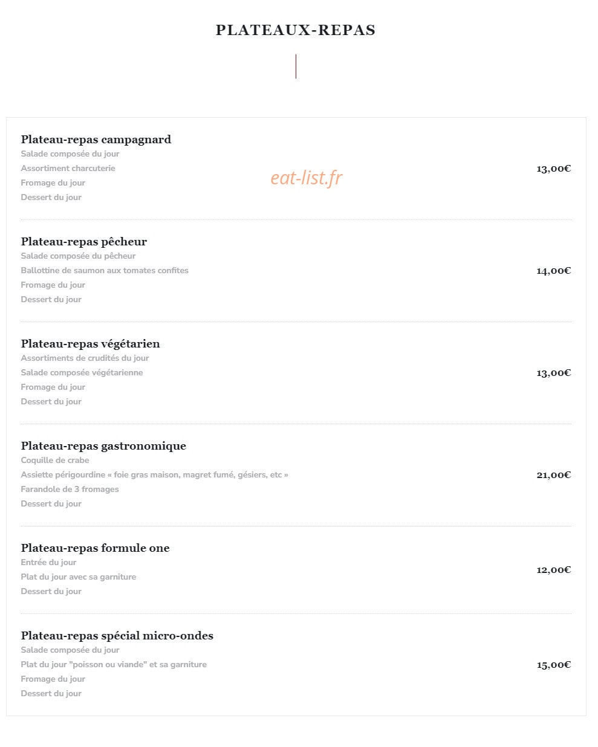
Task: Click the 14,00€ pêcheur price
Action: point(554,271)
